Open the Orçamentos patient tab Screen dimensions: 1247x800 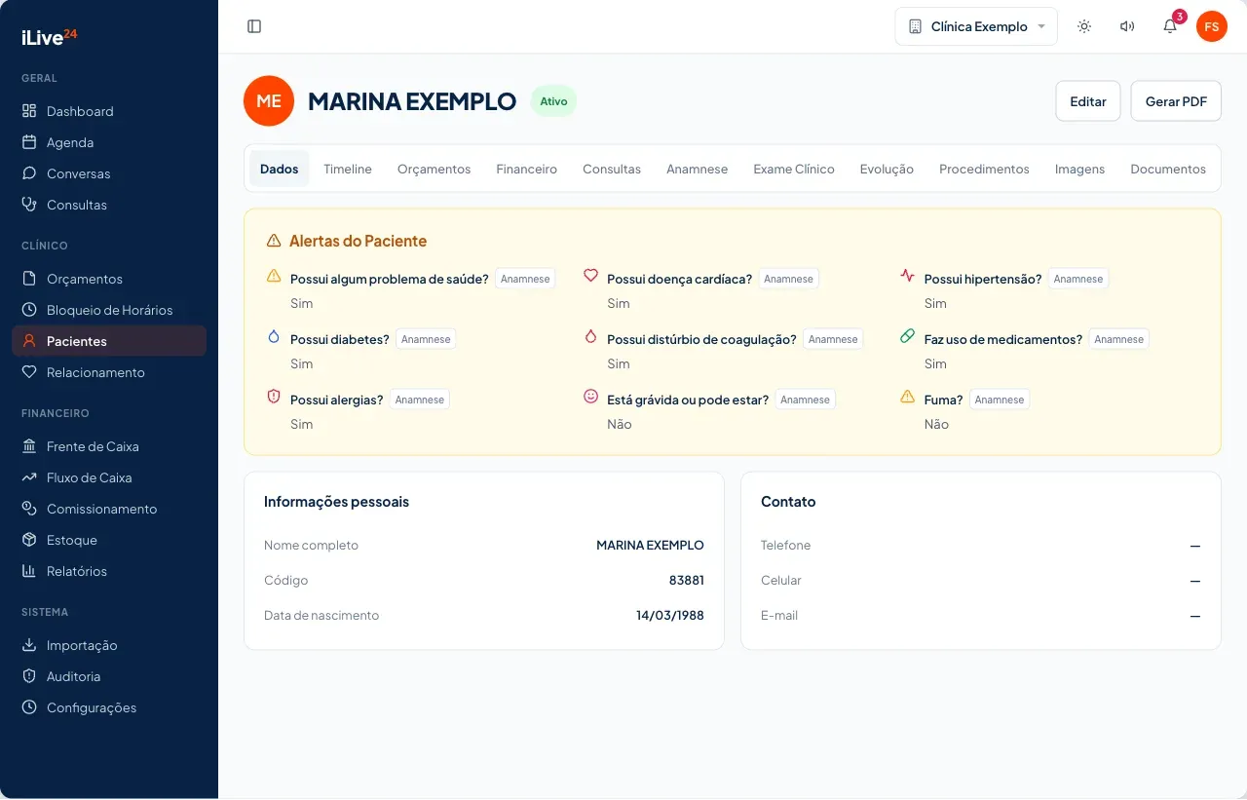(x=434, y=169)
